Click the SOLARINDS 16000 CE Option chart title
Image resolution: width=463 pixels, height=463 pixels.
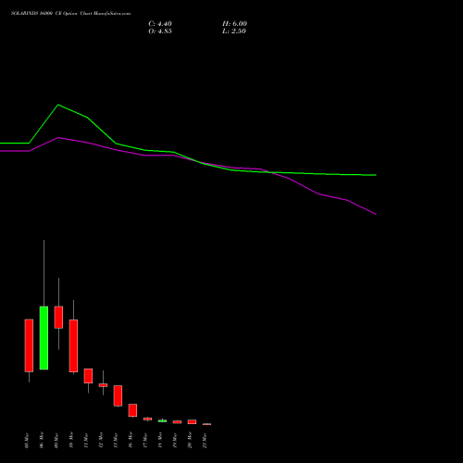coord(70,14)
